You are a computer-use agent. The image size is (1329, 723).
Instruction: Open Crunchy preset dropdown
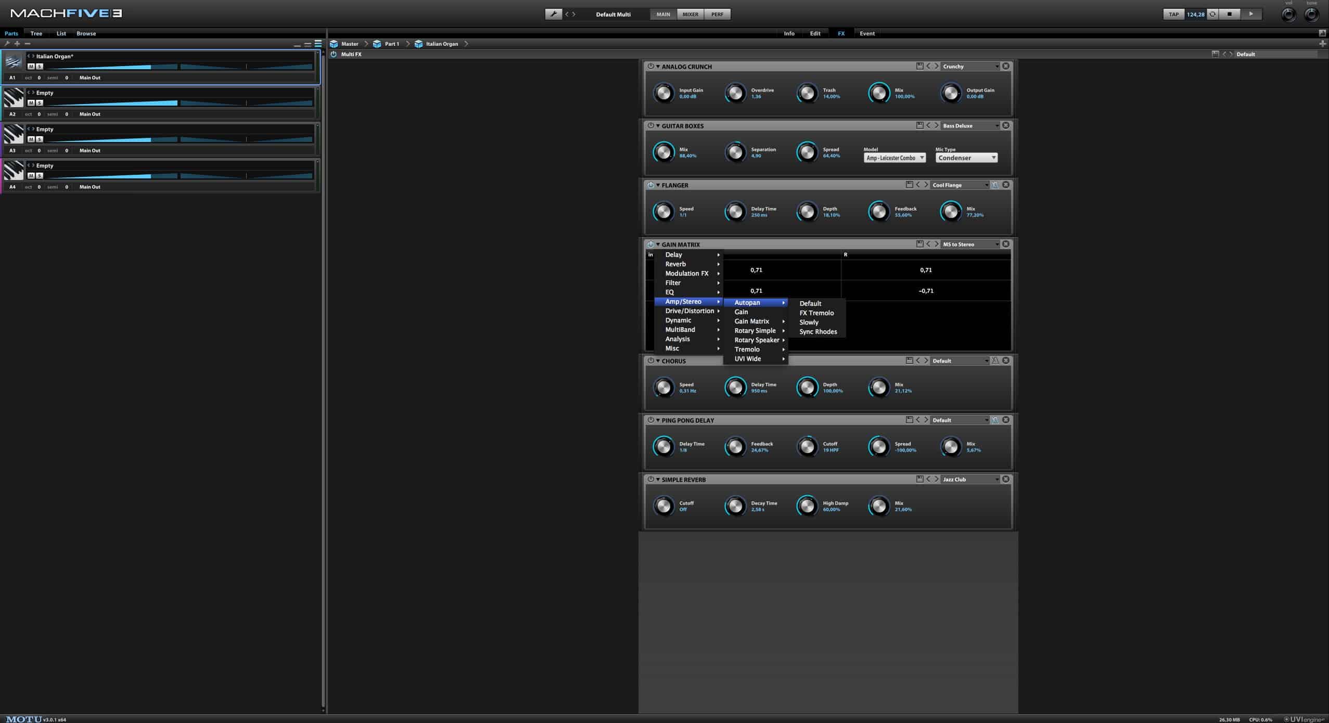coord(970,66)
